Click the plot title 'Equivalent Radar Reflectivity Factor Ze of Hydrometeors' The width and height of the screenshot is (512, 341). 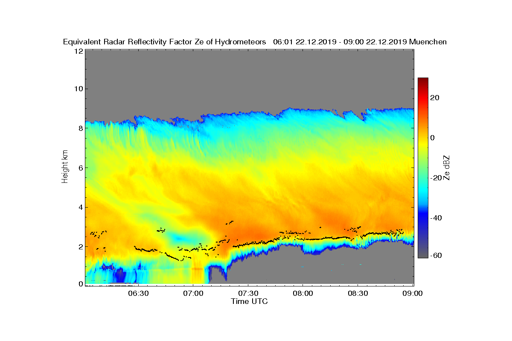[164, 42]
